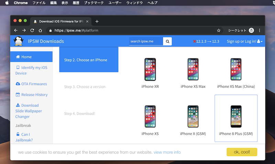275x164 pixels.
Task: Click the browser back arrow
Action: 15,30
